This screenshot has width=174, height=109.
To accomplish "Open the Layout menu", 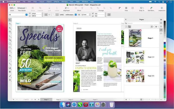I will click(x=42, y=2).
